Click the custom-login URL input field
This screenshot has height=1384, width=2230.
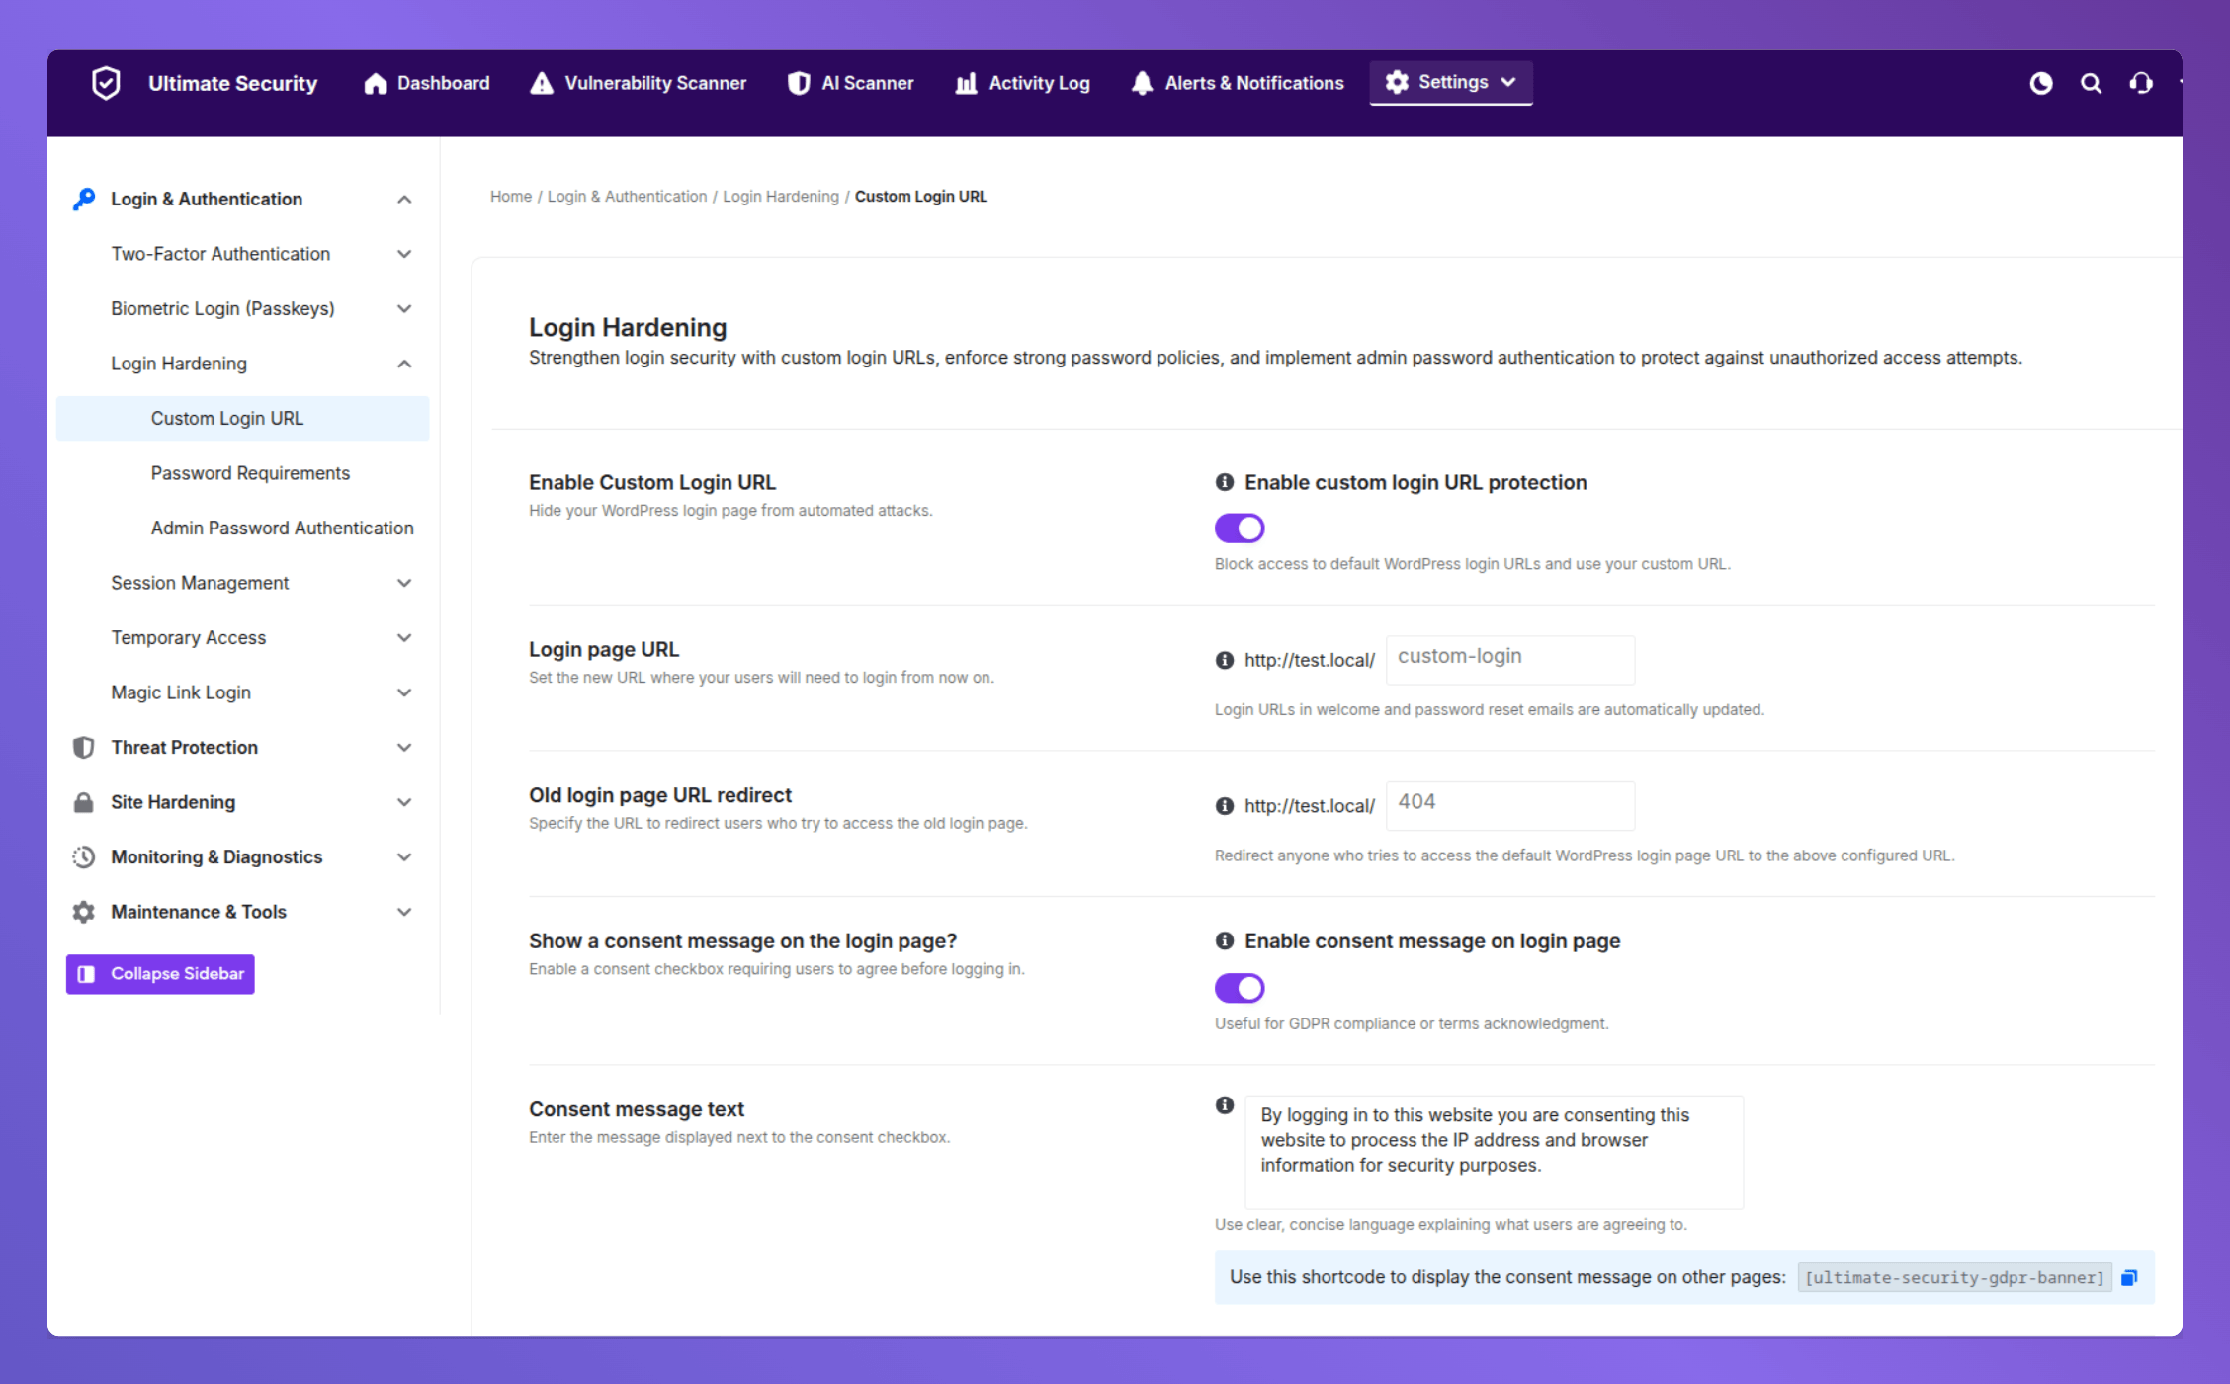click(x=1509, y=659)
